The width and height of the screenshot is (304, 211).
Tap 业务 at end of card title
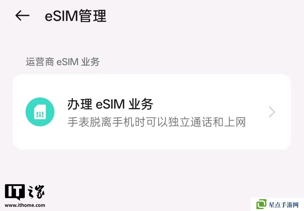click(141, 104)
